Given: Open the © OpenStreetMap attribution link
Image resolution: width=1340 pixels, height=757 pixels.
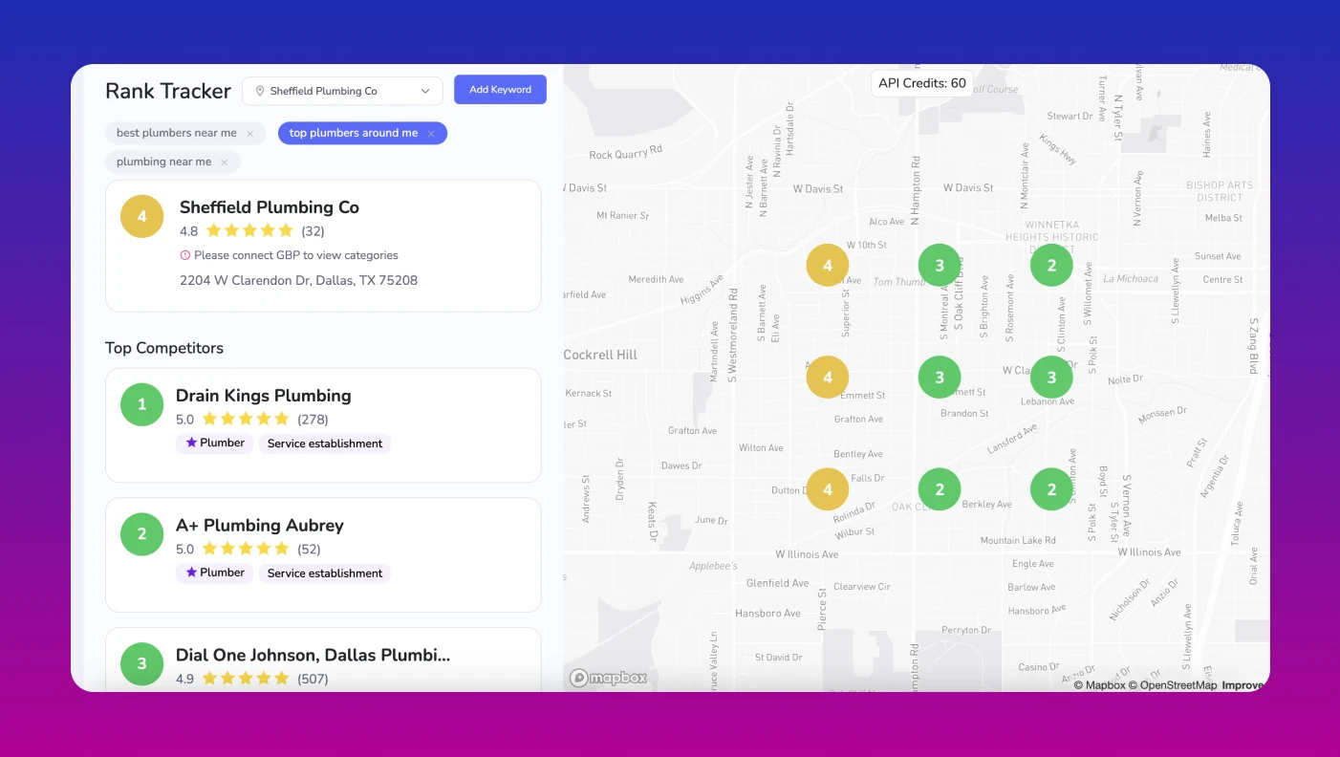Looking at the screenshot, I should 1173,685.
